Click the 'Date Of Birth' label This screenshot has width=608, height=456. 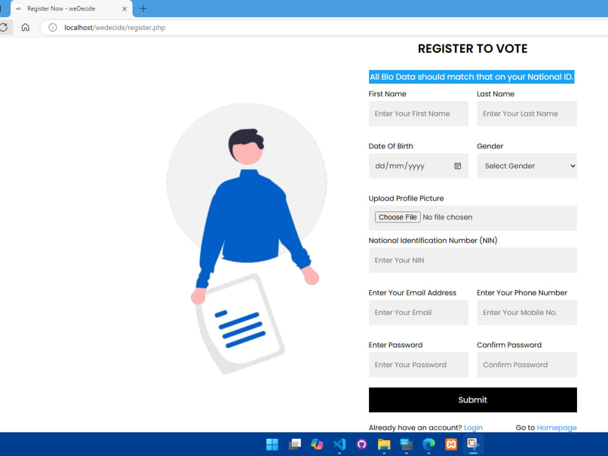tap(390, 146)
